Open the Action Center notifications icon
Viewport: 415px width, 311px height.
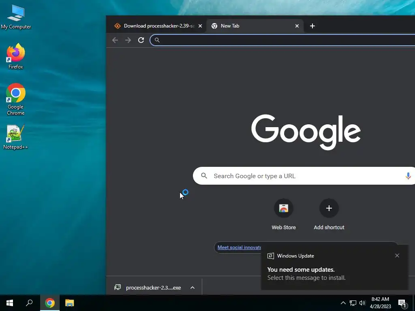pos(402,303)
